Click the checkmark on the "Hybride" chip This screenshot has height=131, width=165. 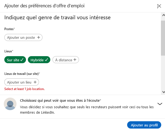click(x=47, y=60)
